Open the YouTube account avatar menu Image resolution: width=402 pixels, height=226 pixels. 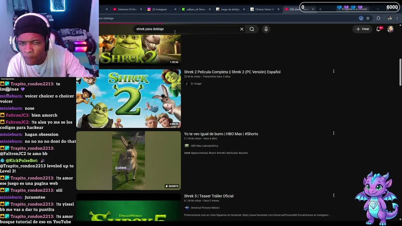pos(390,29)
